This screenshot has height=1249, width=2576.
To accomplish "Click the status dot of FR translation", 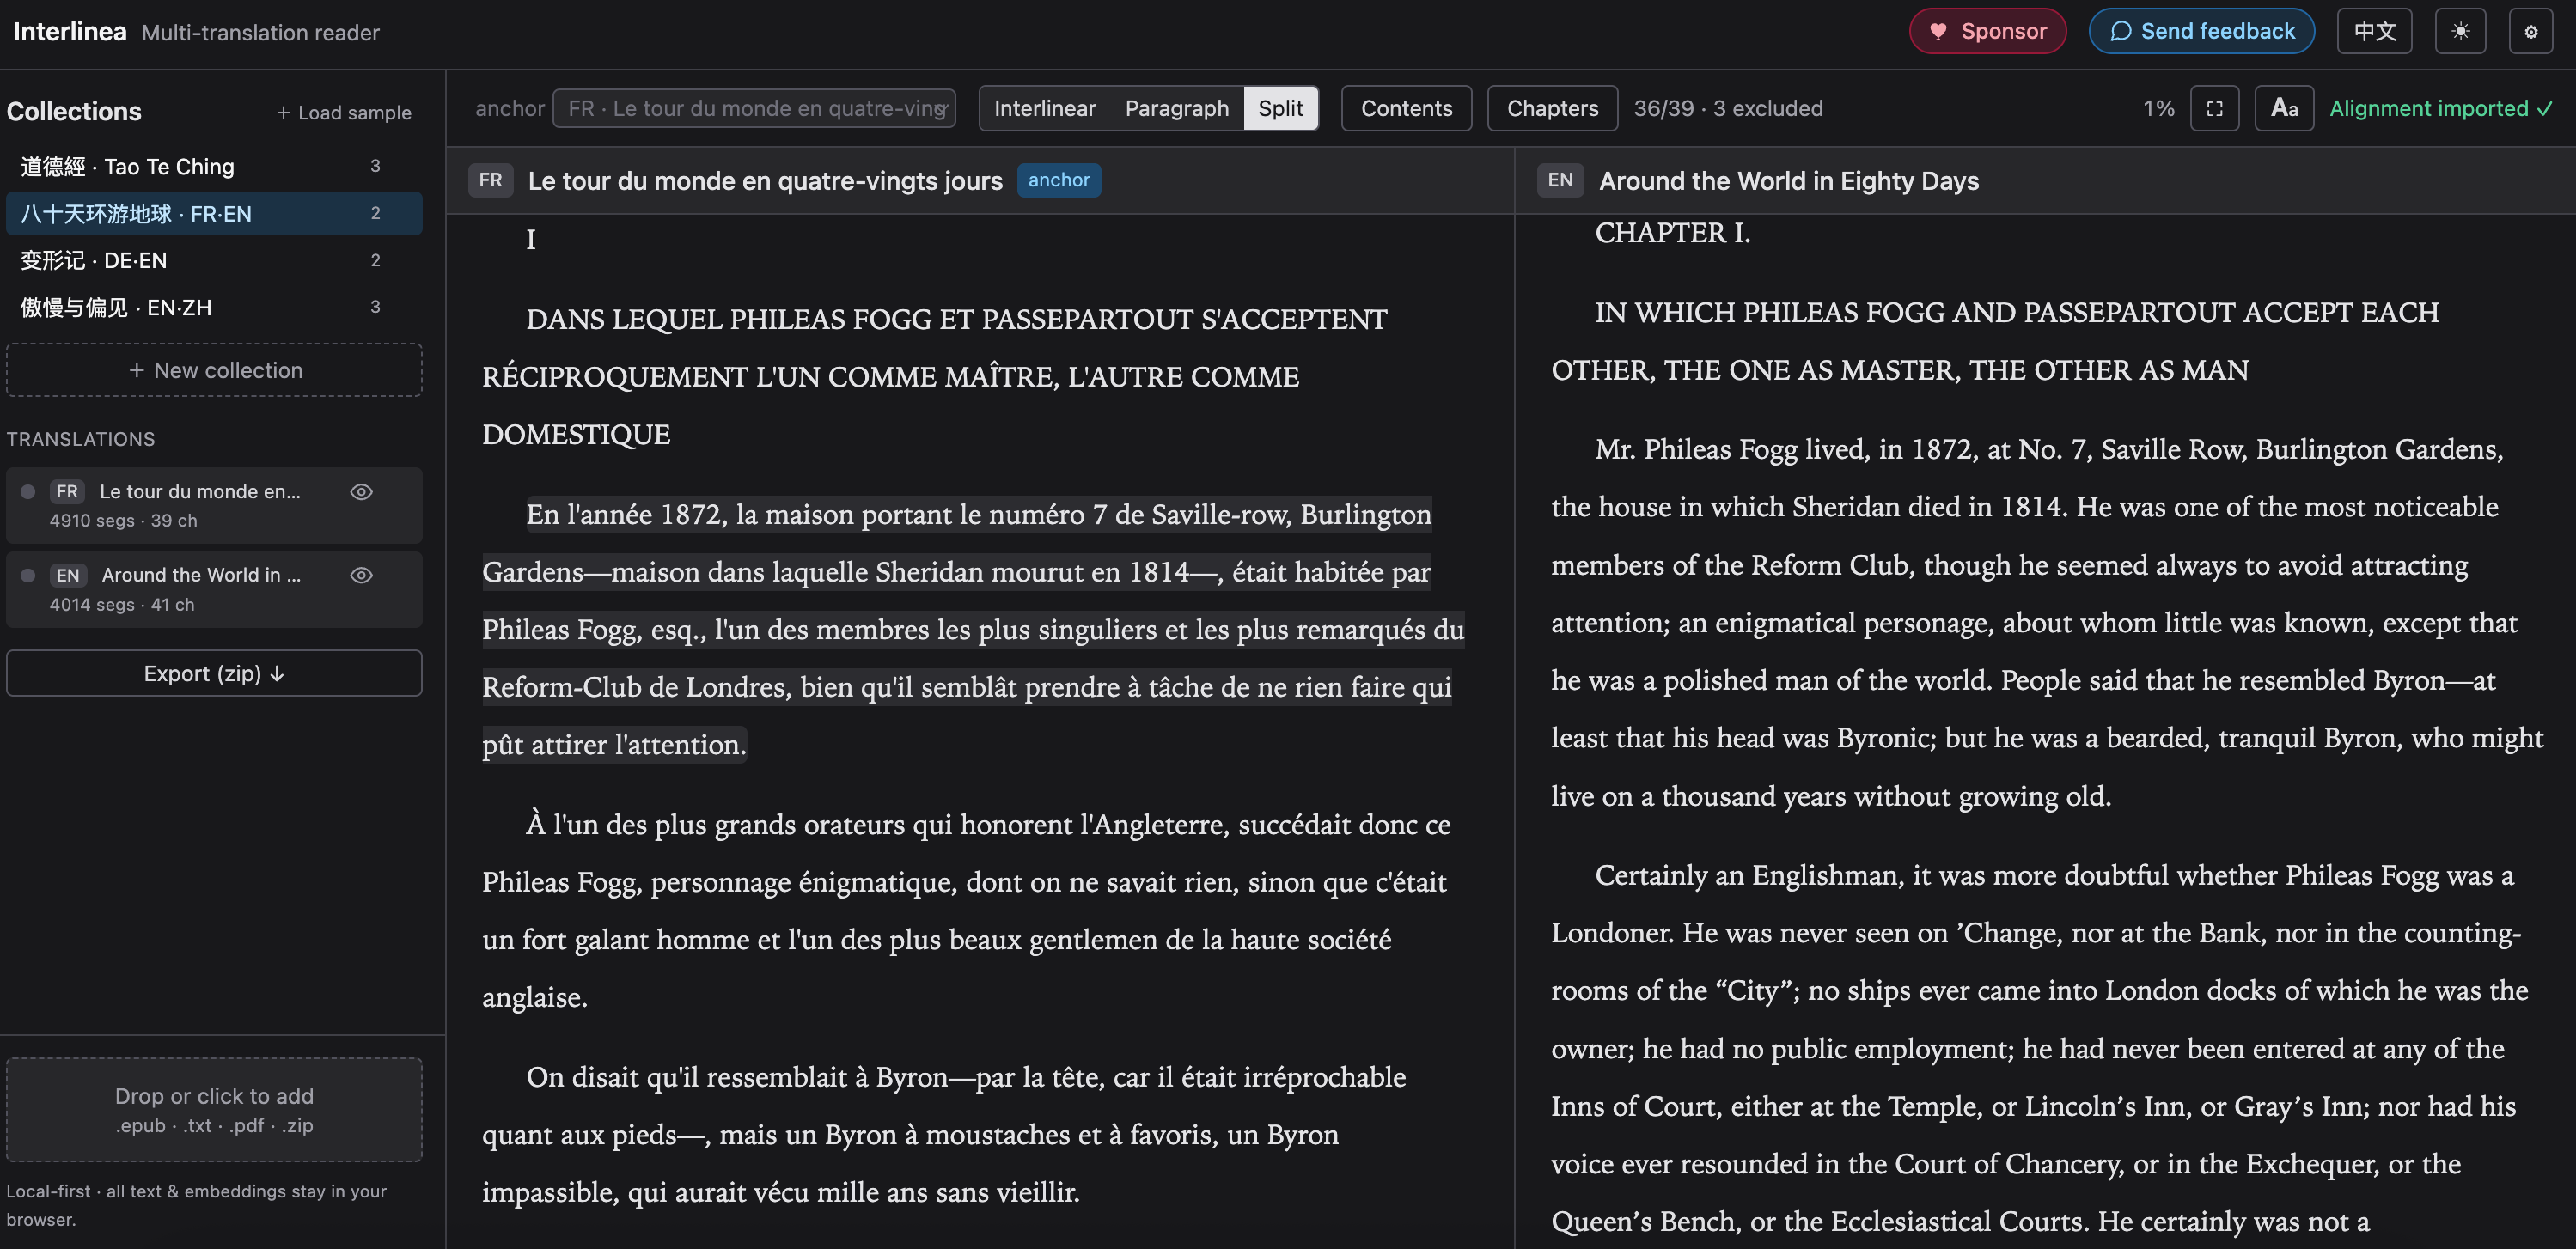I will (28, 491).
